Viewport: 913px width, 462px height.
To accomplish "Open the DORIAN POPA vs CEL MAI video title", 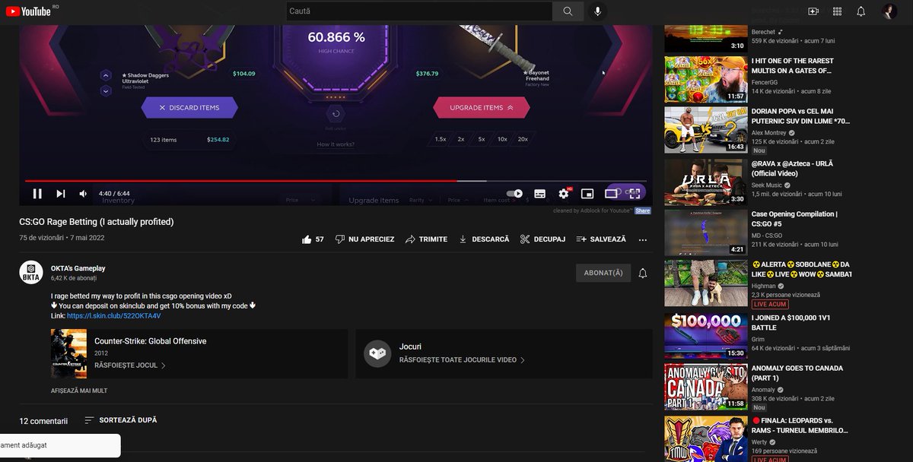I will (x=800, y=115).
